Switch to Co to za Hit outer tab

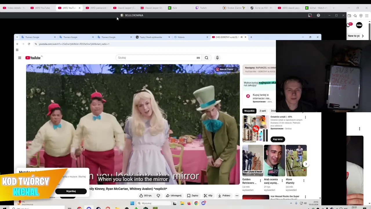point(261,8)
